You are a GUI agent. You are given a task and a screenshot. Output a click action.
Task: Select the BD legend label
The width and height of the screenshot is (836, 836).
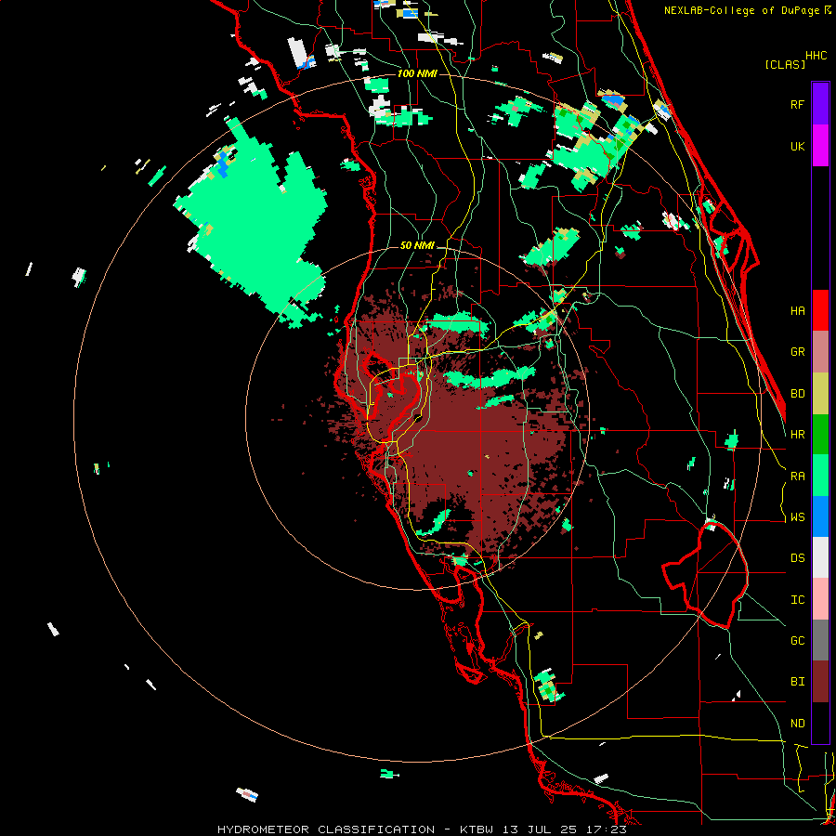point(797,394)
